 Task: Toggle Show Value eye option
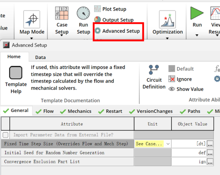172,89
